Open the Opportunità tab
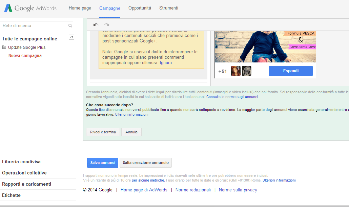The height and width of the screenshot is (207, 349). (140, 8)
